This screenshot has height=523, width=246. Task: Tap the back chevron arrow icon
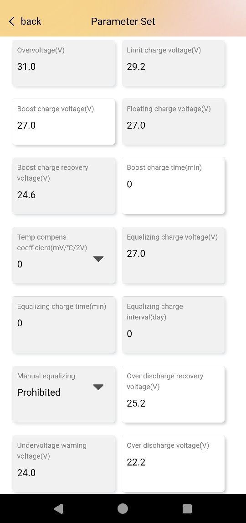click(12, 22)
